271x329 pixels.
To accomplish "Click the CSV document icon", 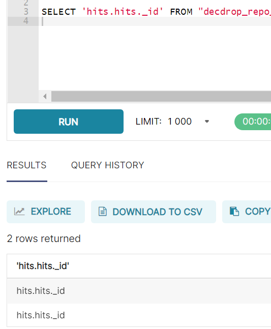I will 103,212.
